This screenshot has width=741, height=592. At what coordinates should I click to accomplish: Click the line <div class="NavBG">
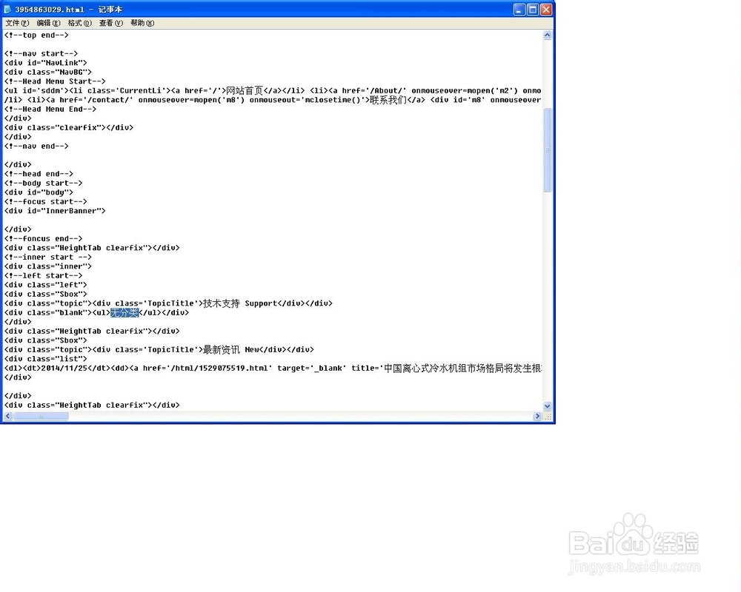[48, 73]
